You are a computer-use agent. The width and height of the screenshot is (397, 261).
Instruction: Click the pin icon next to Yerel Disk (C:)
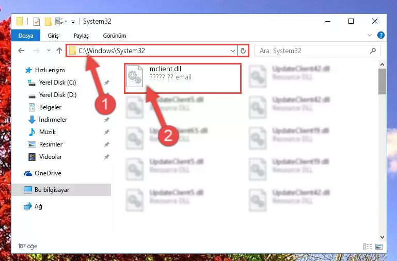(x=106, y=83)
